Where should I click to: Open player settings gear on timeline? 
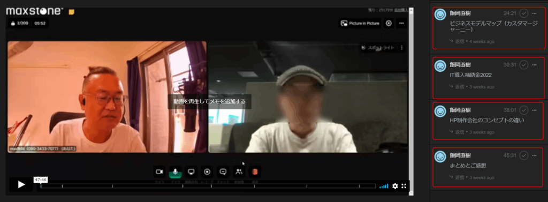[395, 186]
